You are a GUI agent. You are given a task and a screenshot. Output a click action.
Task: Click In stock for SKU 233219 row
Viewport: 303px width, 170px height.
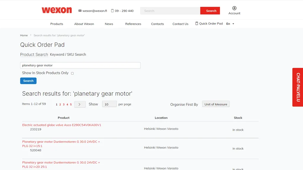pyautogui.click(x=238, y=130)
